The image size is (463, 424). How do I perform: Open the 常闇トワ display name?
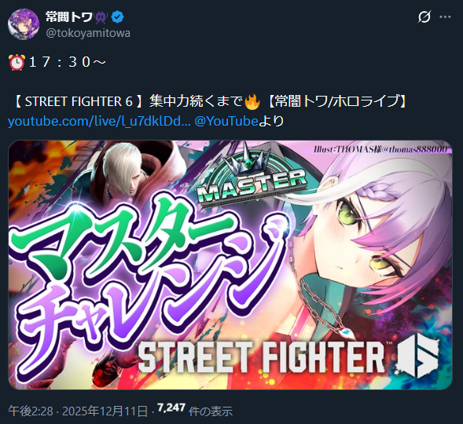pyautogui.click(x=69, y=17)
